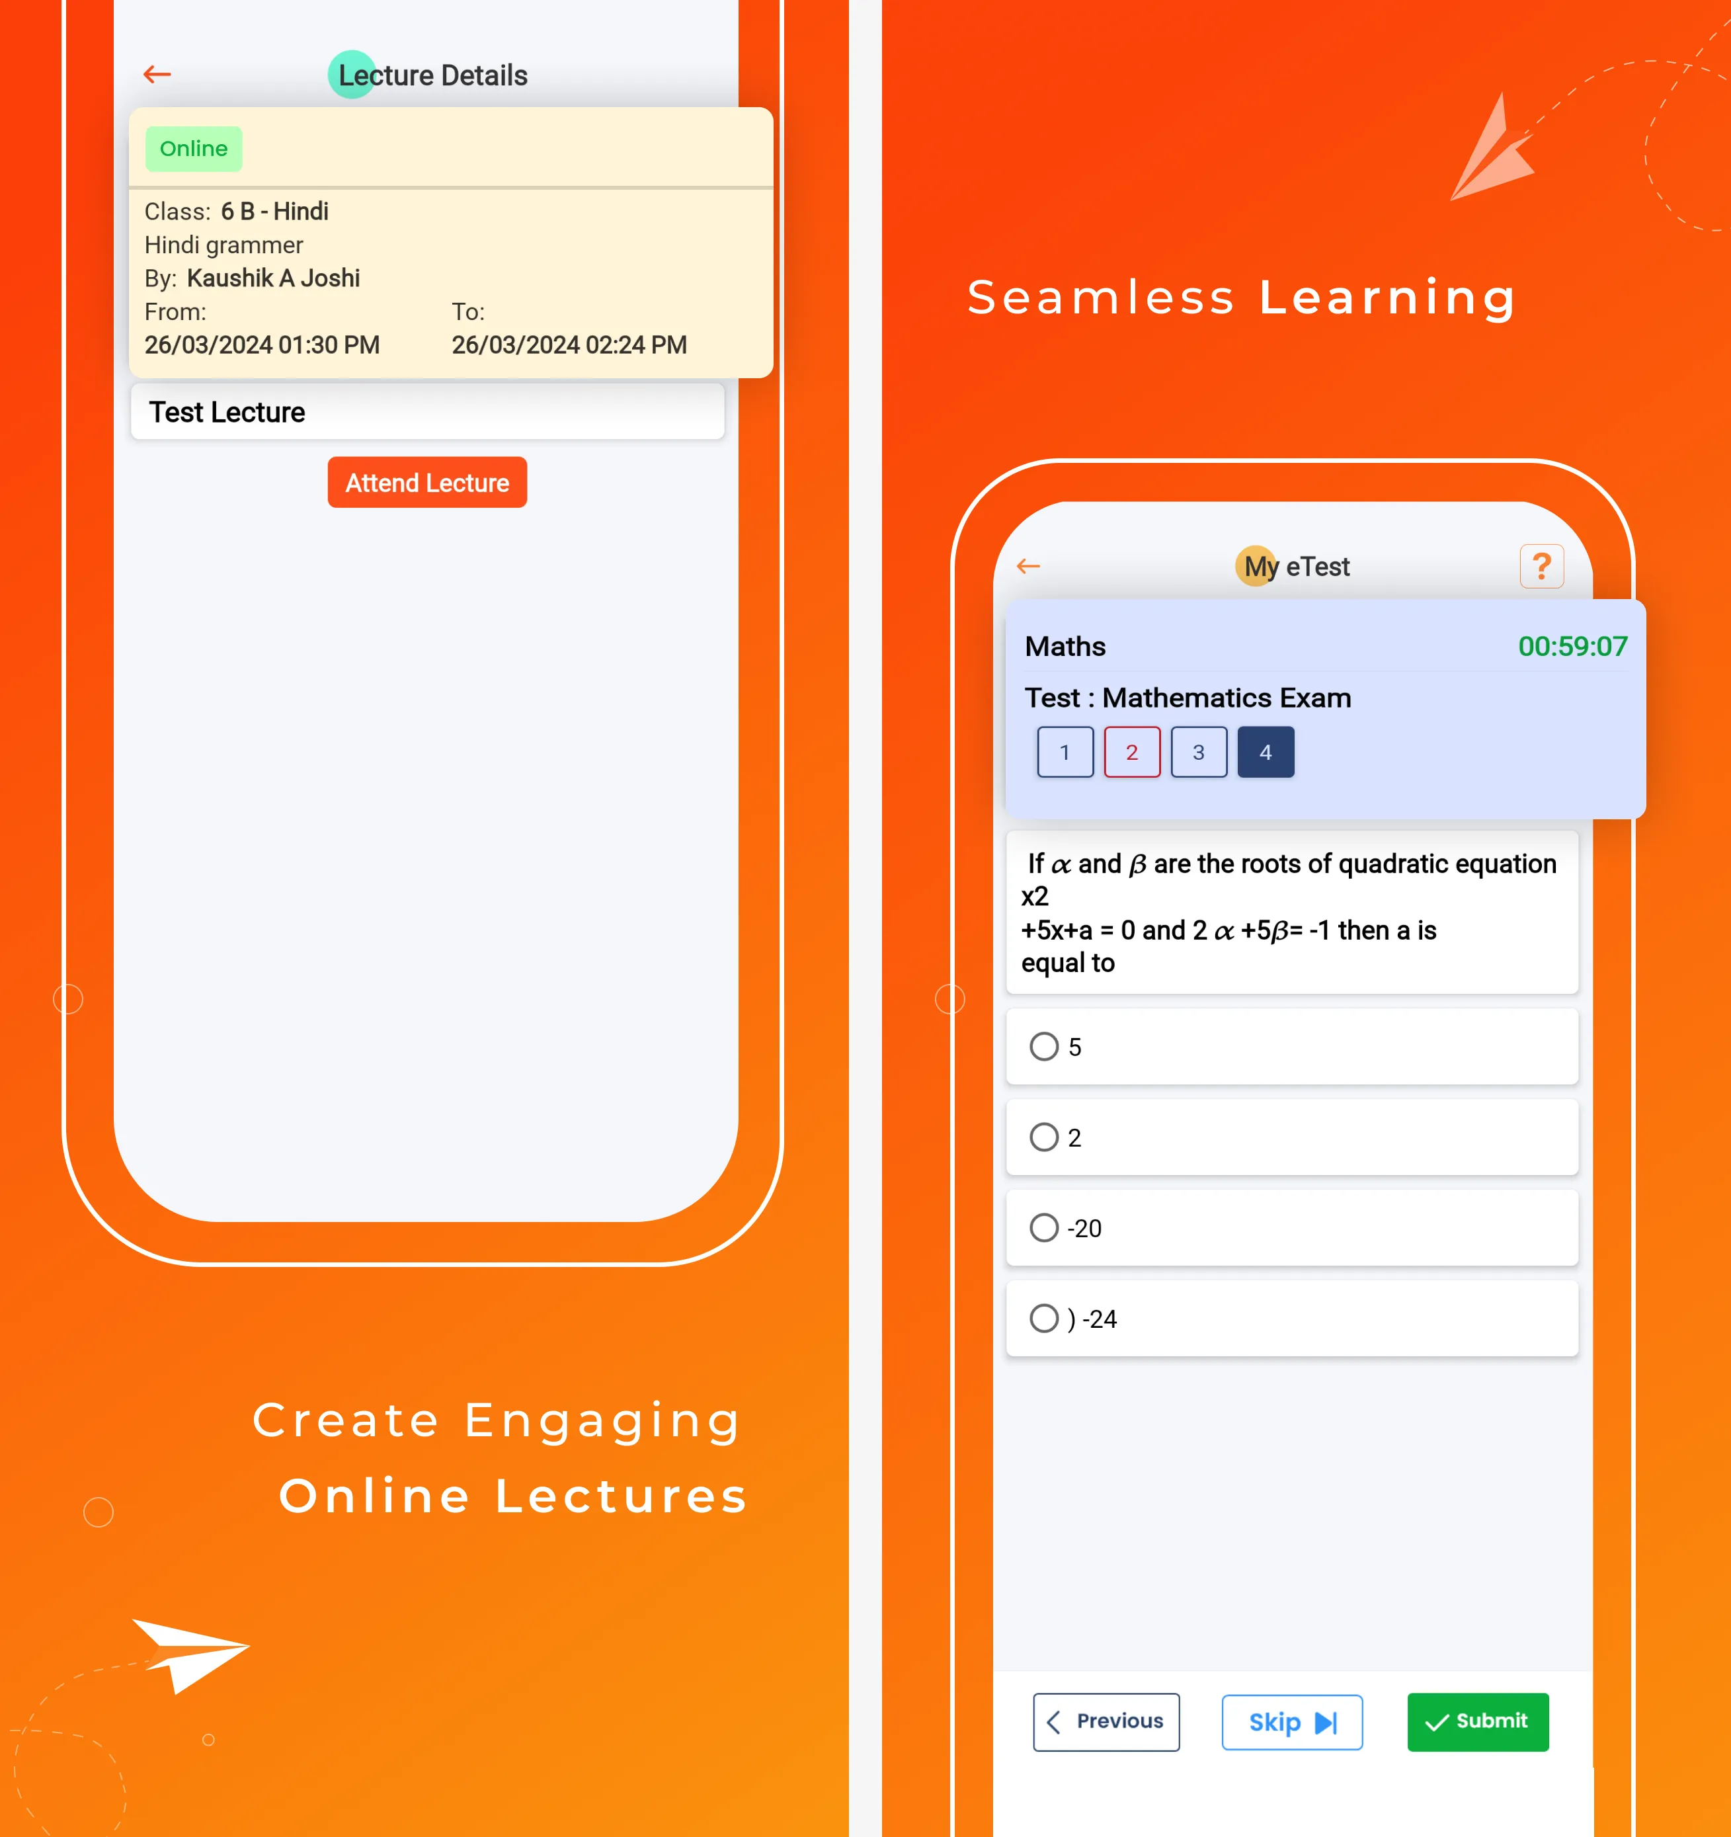Click the back arrow icon in My eTest
This screenshot has width=1731, height=1837.
click(x=1030, y=566)
